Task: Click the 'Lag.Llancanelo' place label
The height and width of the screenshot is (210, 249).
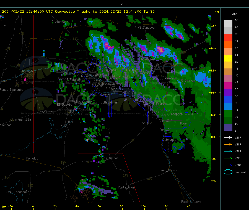Action: coord(17,192)
